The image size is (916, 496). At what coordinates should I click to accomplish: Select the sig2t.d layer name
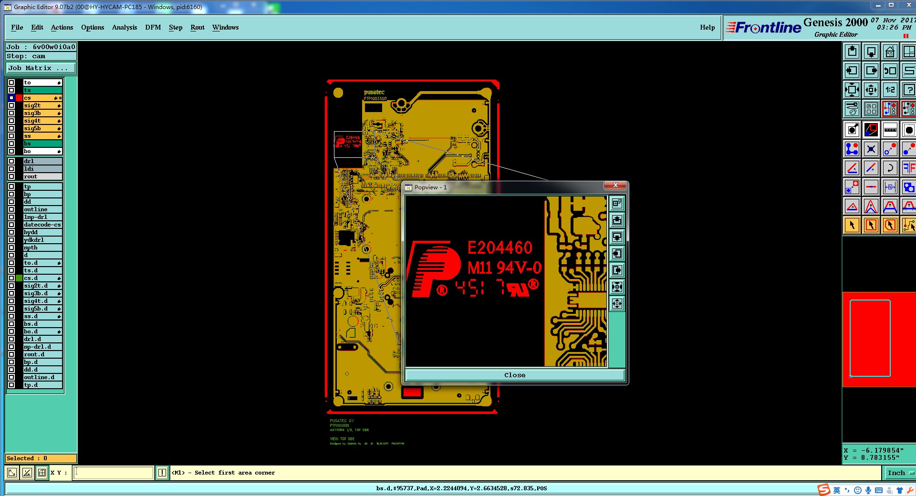42,286
